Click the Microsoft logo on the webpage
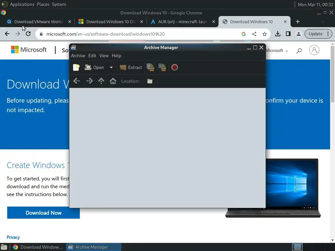This screenshot has width=335, height=251. (x=29, y=50)
